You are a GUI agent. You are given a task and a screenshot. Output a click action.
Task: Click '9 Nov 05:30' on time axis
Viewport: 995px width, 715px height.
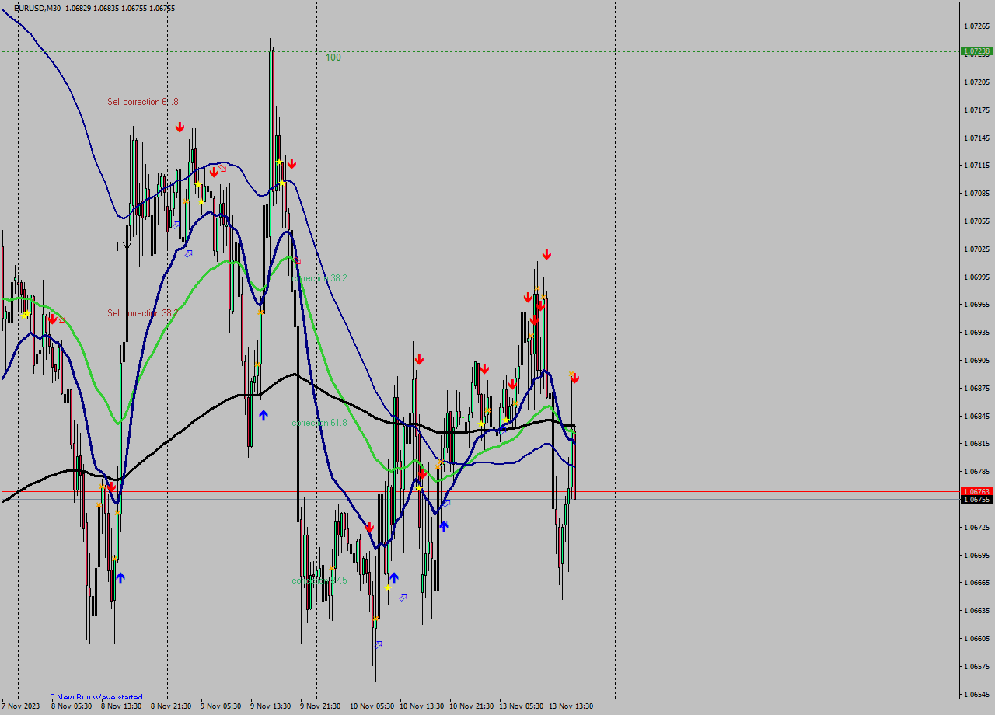coord(221,706)
